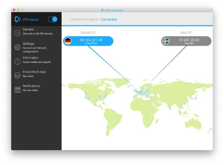Click the Swedish flag icon
Viewport: 224px width, 165px height.
coord(166,41)
